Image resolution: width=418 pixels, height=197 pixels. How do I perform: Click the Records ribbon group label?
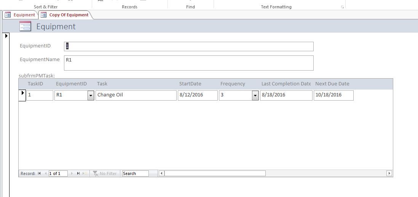[x=129, y=7]
